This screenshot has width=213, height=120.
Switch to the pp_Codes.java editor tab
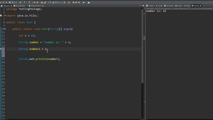[19, 6]
